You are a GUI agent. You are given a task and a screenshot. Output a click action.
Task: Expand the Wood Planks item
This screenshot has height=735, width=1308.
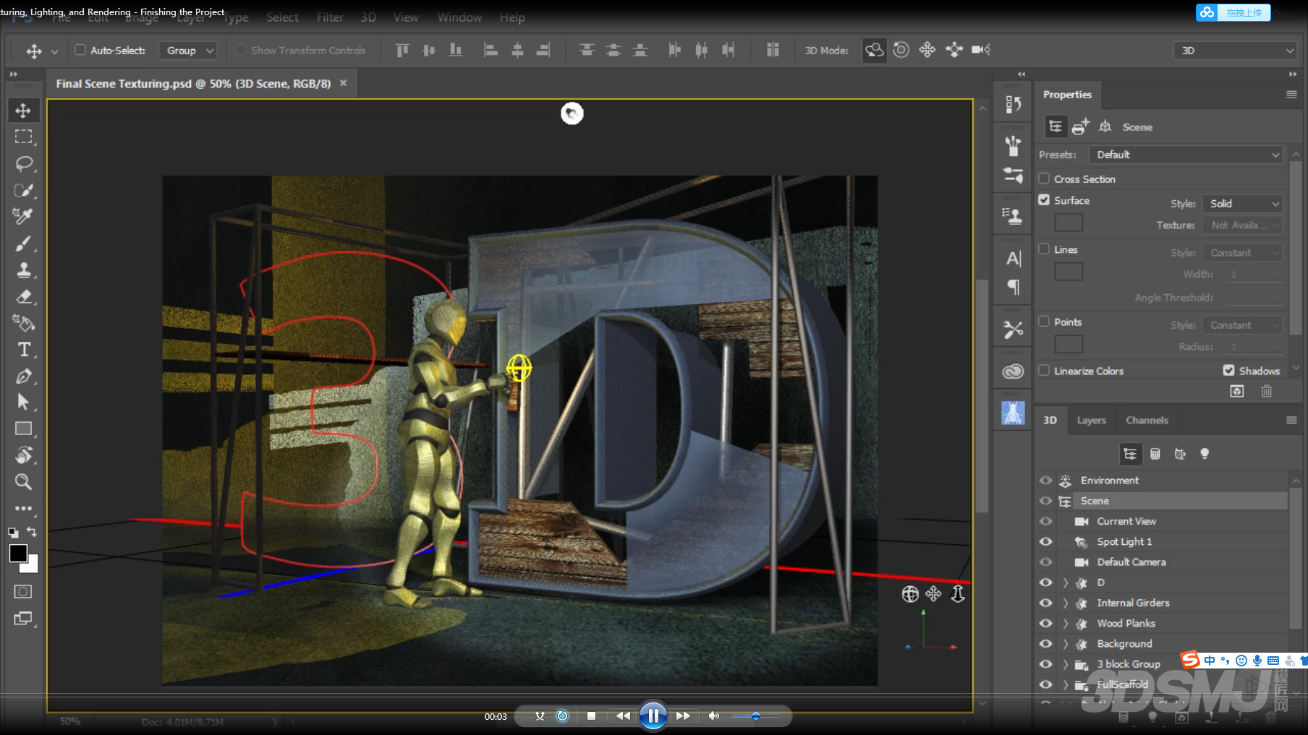click(1065, 623)
